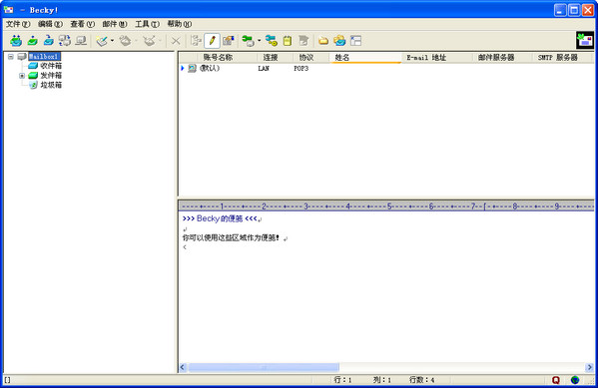Open the 邮件(M) menu
This screenshot has height=388, width=598.
[x=115, y=24]
